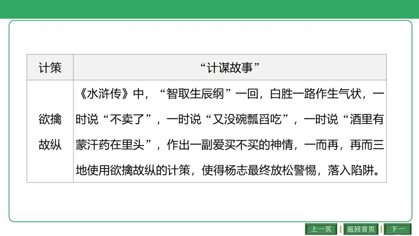The height and width of the screenshot is (236, 419).
Task: Click the line starting 时说“不卖了”
Action: (230, 119)
